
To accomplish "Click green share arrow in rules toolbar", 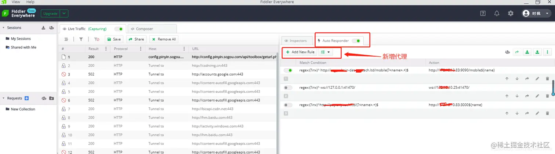I will coord(517,52).
